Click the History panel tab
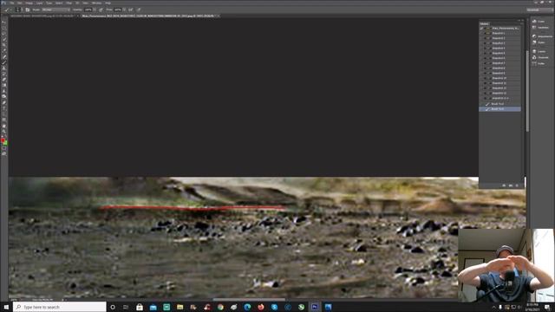The height and width of the screenshot is (312, 555). (x=484, y=23)
